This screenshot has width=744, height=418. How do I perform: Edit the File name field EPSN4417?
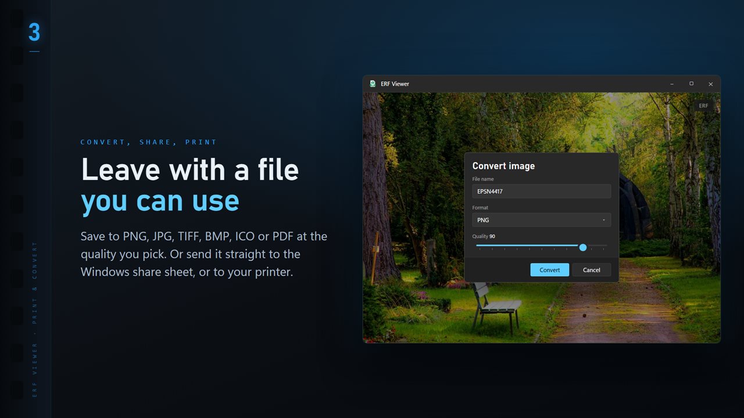(541, 191)
